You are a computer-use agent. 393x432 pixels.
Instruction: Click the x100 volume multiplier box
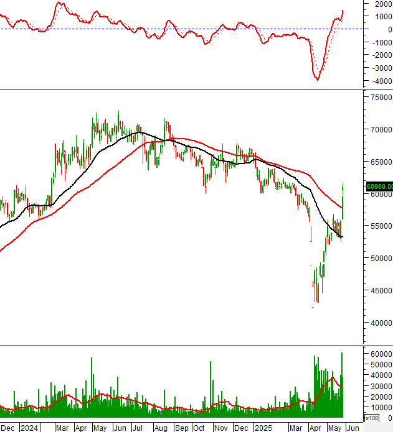pos(371,418)
